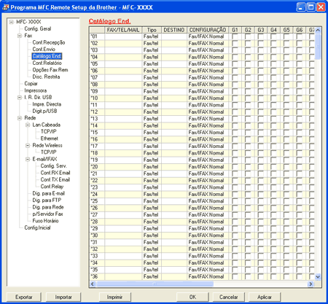Click the horizontal scroll right arrow
Viewport: 328px width, 304px height.
point(311,284)
